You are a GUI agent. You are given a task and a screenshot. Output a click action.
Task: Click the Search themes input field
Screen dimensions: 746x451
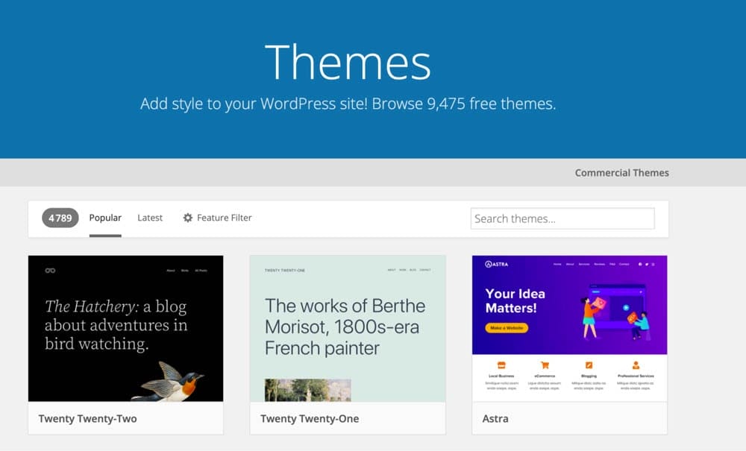point(562,218)
